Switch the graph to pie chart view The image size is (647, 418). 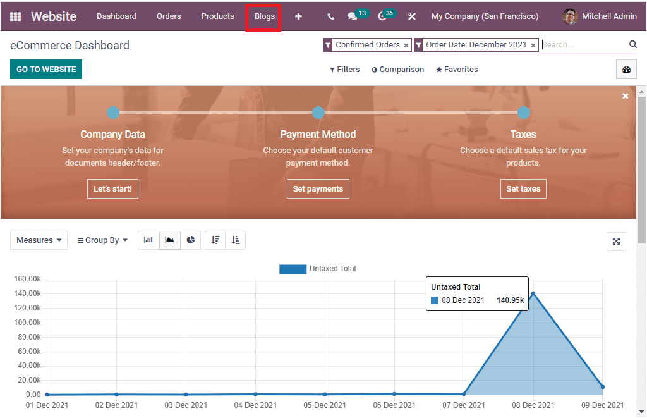(191, 240)
